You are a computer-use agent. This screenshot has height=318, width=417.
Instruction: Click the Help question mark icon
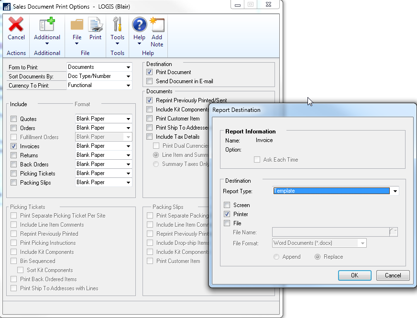139,24
